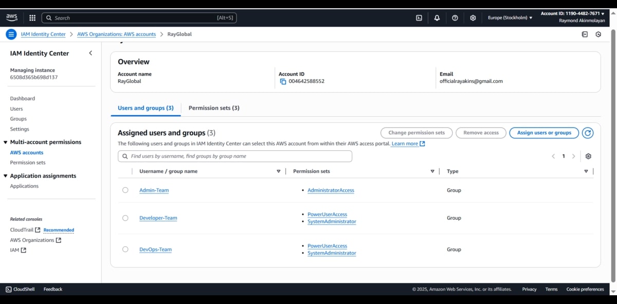617x304 pixels.
Task: Collapse the IAM Identity Center sidebar
Action: (x=90, y=53)
